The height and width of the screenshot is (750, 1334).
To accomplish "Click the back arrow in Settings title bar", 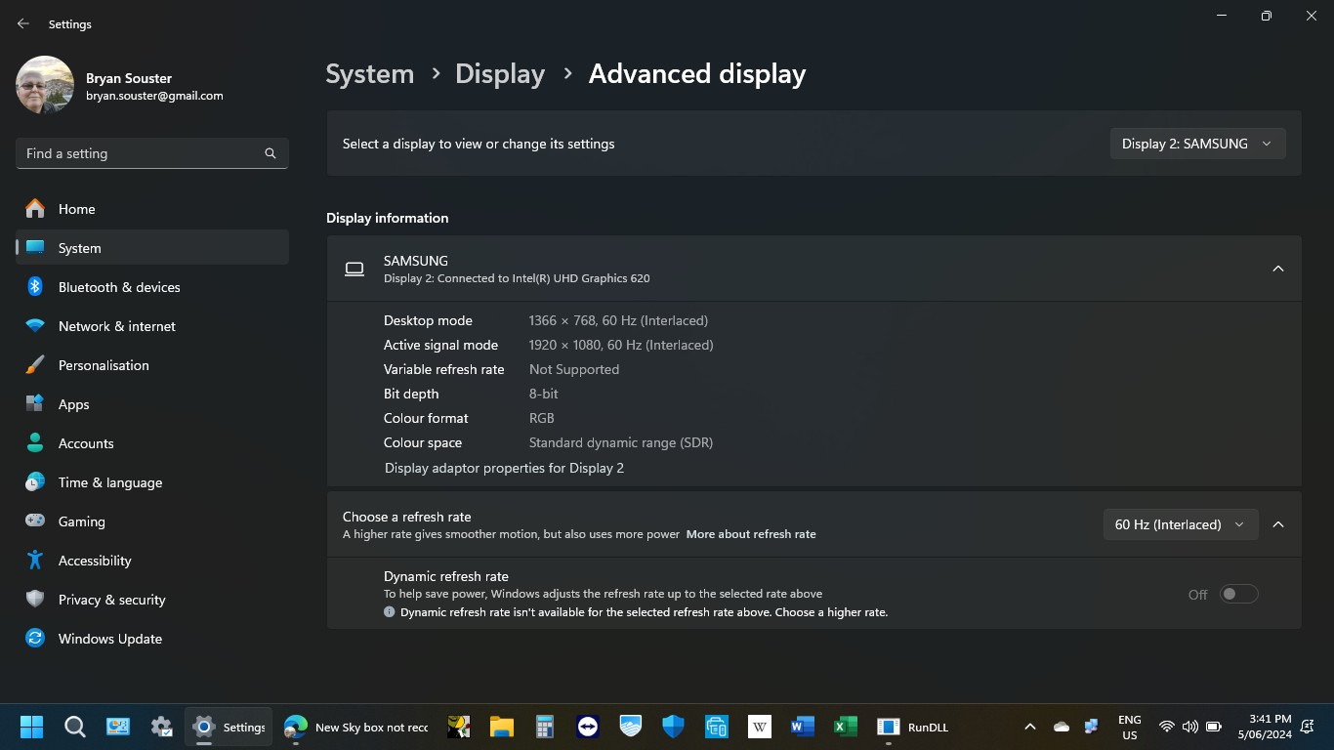I will pyautogui.click(x=23, y=23).
